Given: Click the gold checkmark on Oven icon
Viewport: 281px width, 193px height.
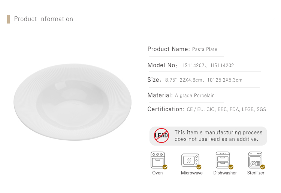Looking at the screenshot, I should pos(165,167).
